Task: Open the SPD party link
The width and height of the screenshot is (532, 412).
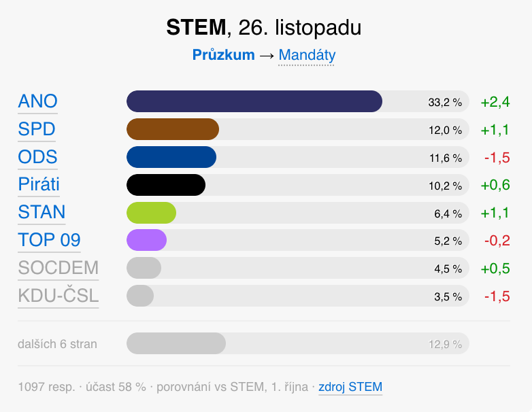Action: pos(37,130)
